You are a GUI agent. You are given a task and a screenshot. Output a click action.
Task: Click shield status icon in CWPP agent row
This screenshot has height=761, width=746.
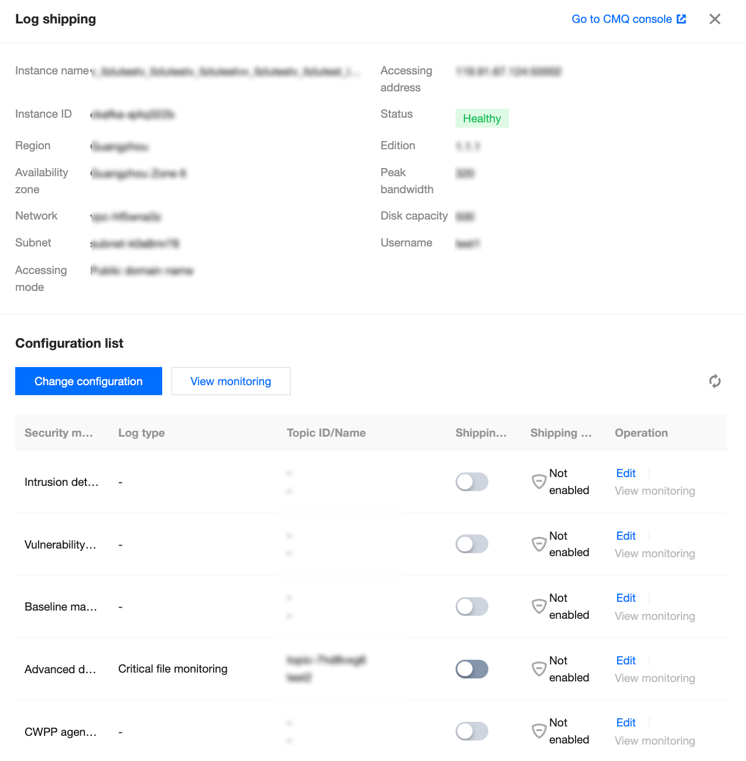539,731
